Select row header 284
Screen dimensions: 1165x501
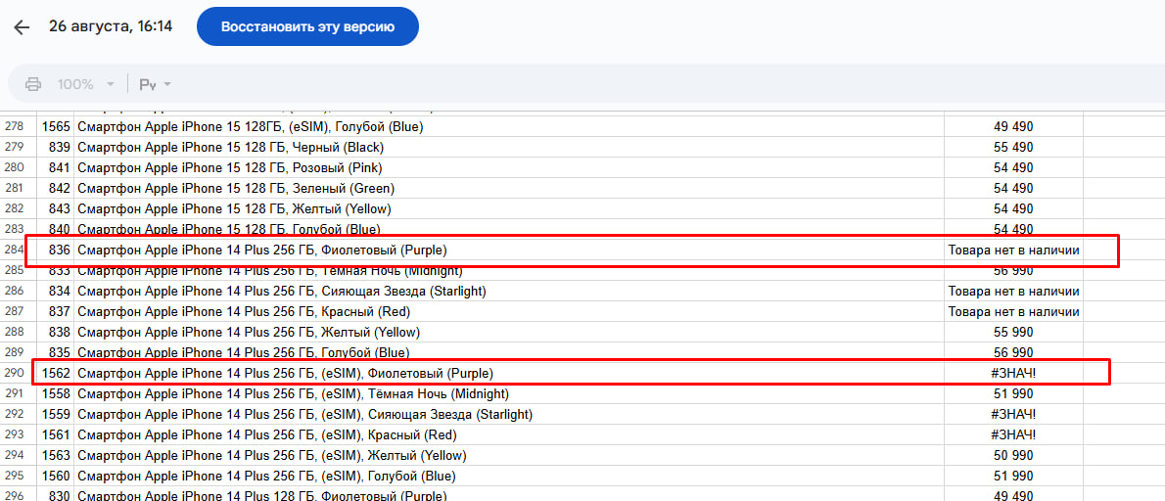(15, 250)
